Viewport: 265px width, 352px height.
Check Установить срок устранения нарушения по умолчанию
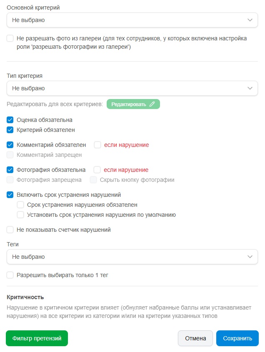point(20,215)
